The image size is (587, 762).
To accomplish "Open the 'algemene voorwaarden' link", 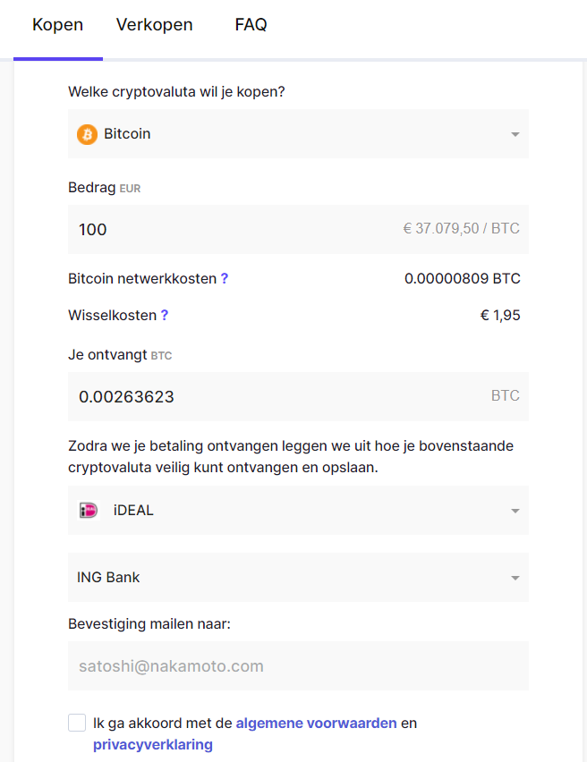I will coord(316,723).
